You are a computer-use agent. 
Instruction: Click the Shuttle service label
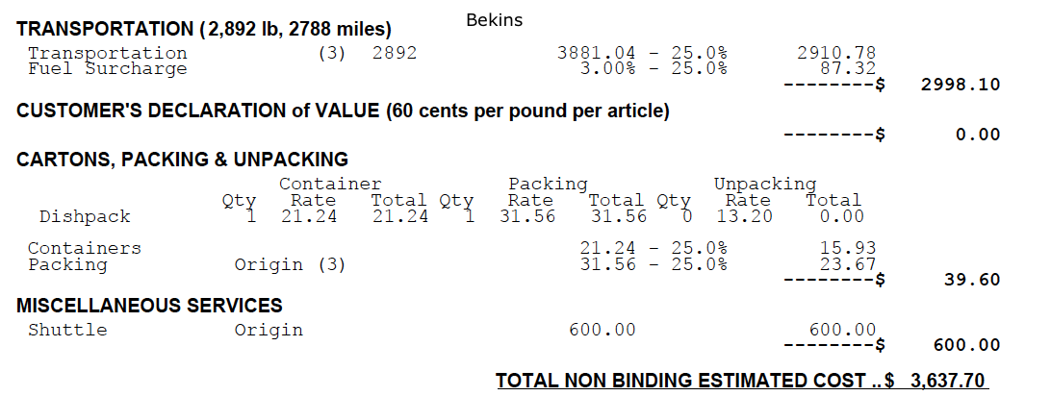(67, 330)
